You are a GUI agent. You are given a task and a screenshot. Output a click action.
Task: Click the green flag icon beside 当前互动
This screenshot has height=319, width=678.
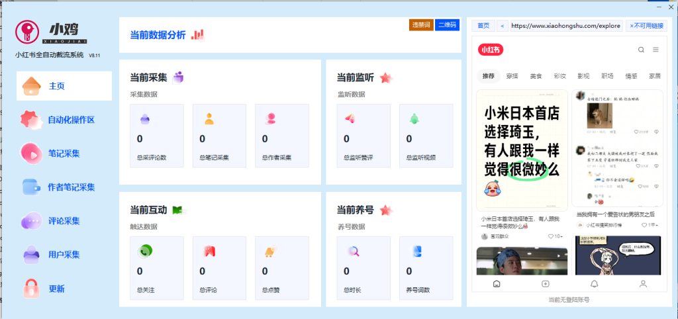177,210
